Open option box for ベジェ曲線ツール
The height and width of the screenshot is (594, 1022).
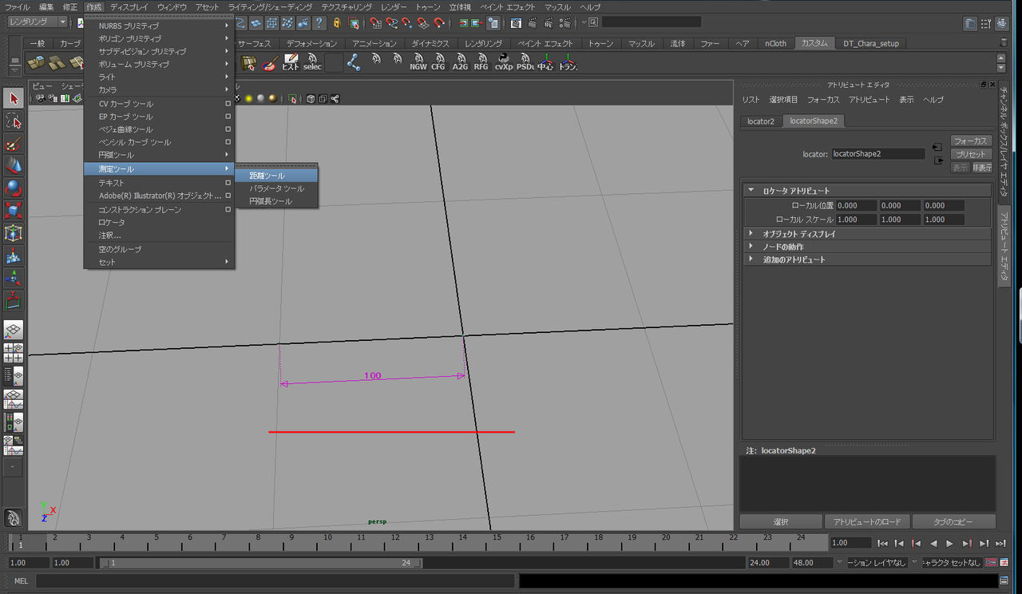point(228,129)
